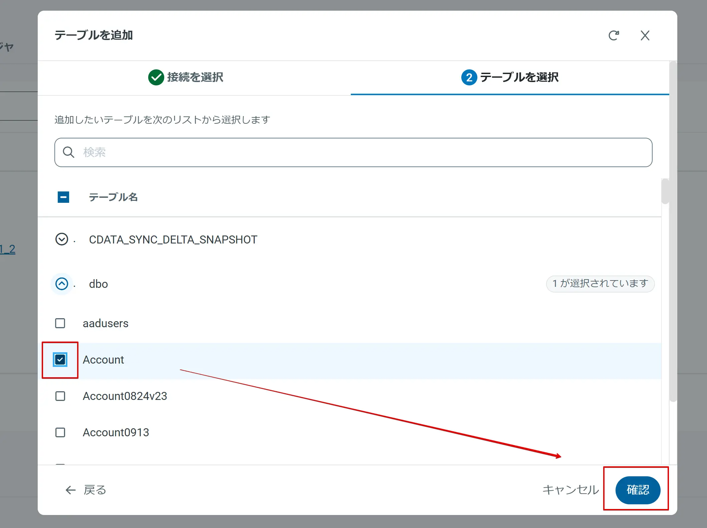This screenshot has height=528, width=707.
Task: Check the aadusers table checkbox
Action: pyautogui.click(x=60, y=323)
